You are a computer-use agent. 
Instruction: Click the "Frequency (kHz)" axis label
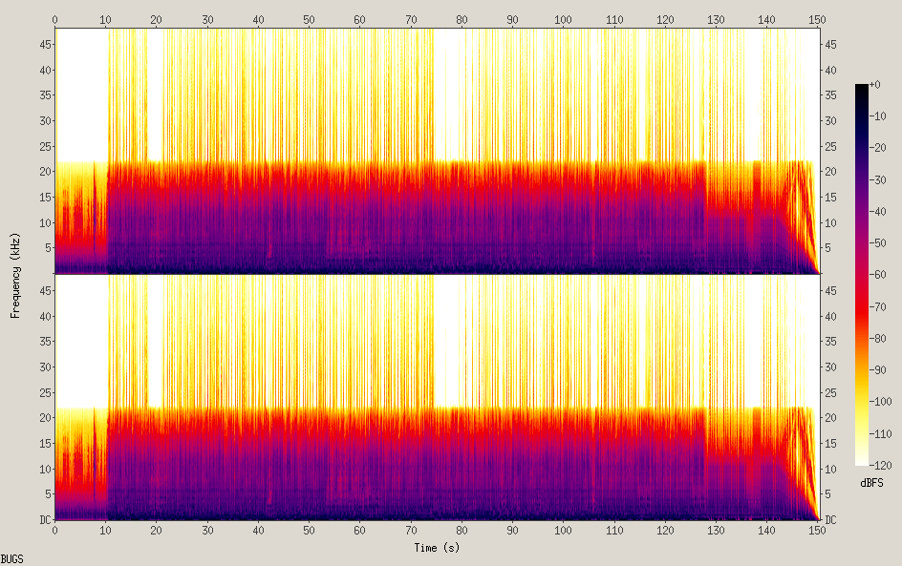pos(15,275)
